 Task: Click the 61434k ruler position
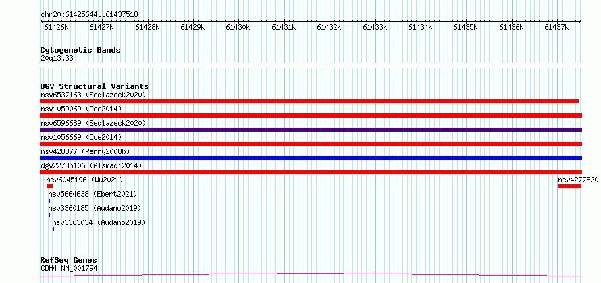420,27
